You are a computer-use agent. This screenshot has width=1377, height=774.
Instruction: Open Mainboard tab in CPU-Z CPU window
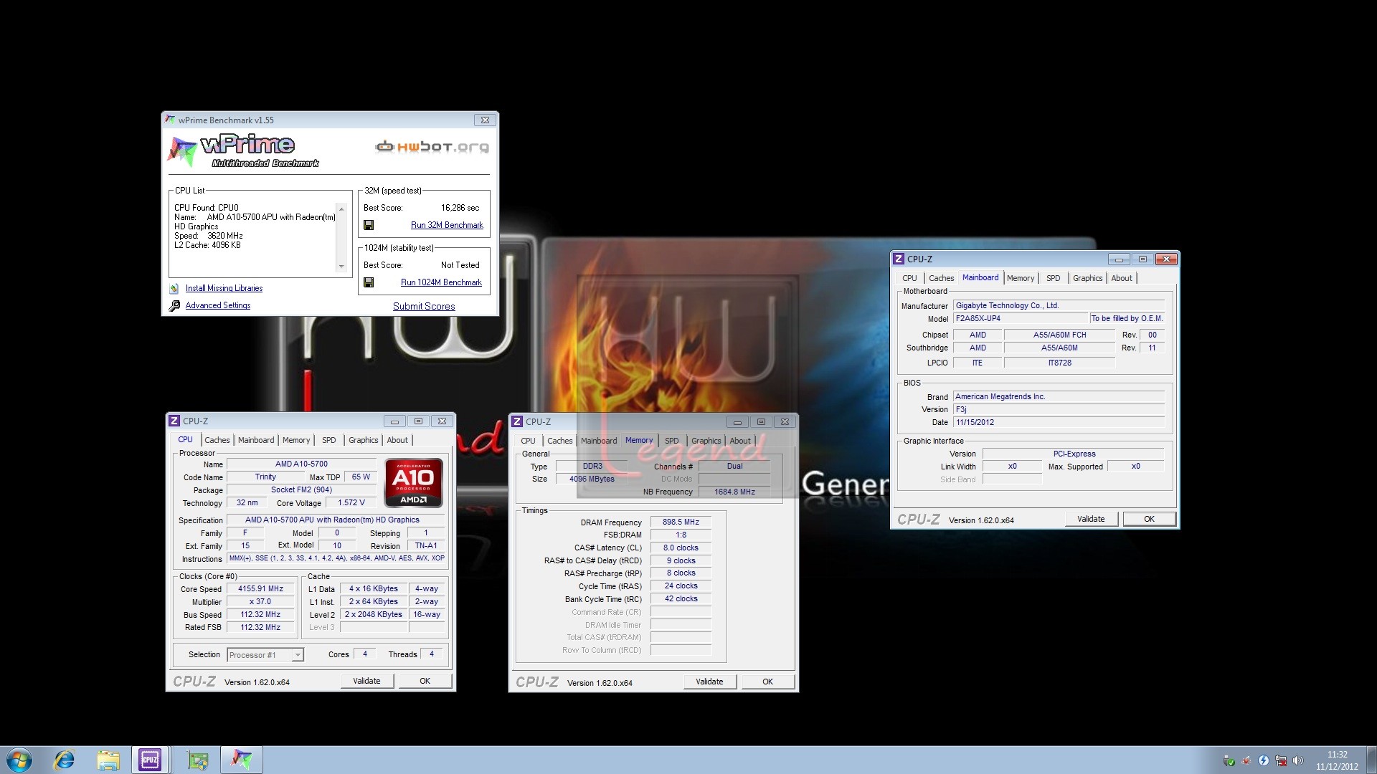pyautogui.click(x=256, y=440)
